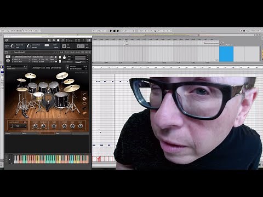The height and width of the screenshot is (197, 263).
Task: Open the Instrument TOM 1 selector dropdown
Action: point(18,126)
